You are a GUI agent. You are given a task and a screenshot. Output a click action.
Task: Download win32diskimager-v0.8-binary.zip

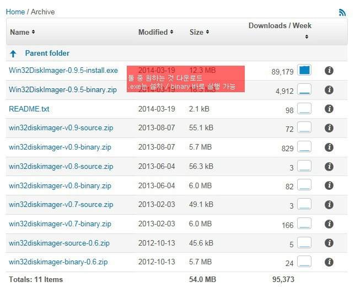pos(60,185)
